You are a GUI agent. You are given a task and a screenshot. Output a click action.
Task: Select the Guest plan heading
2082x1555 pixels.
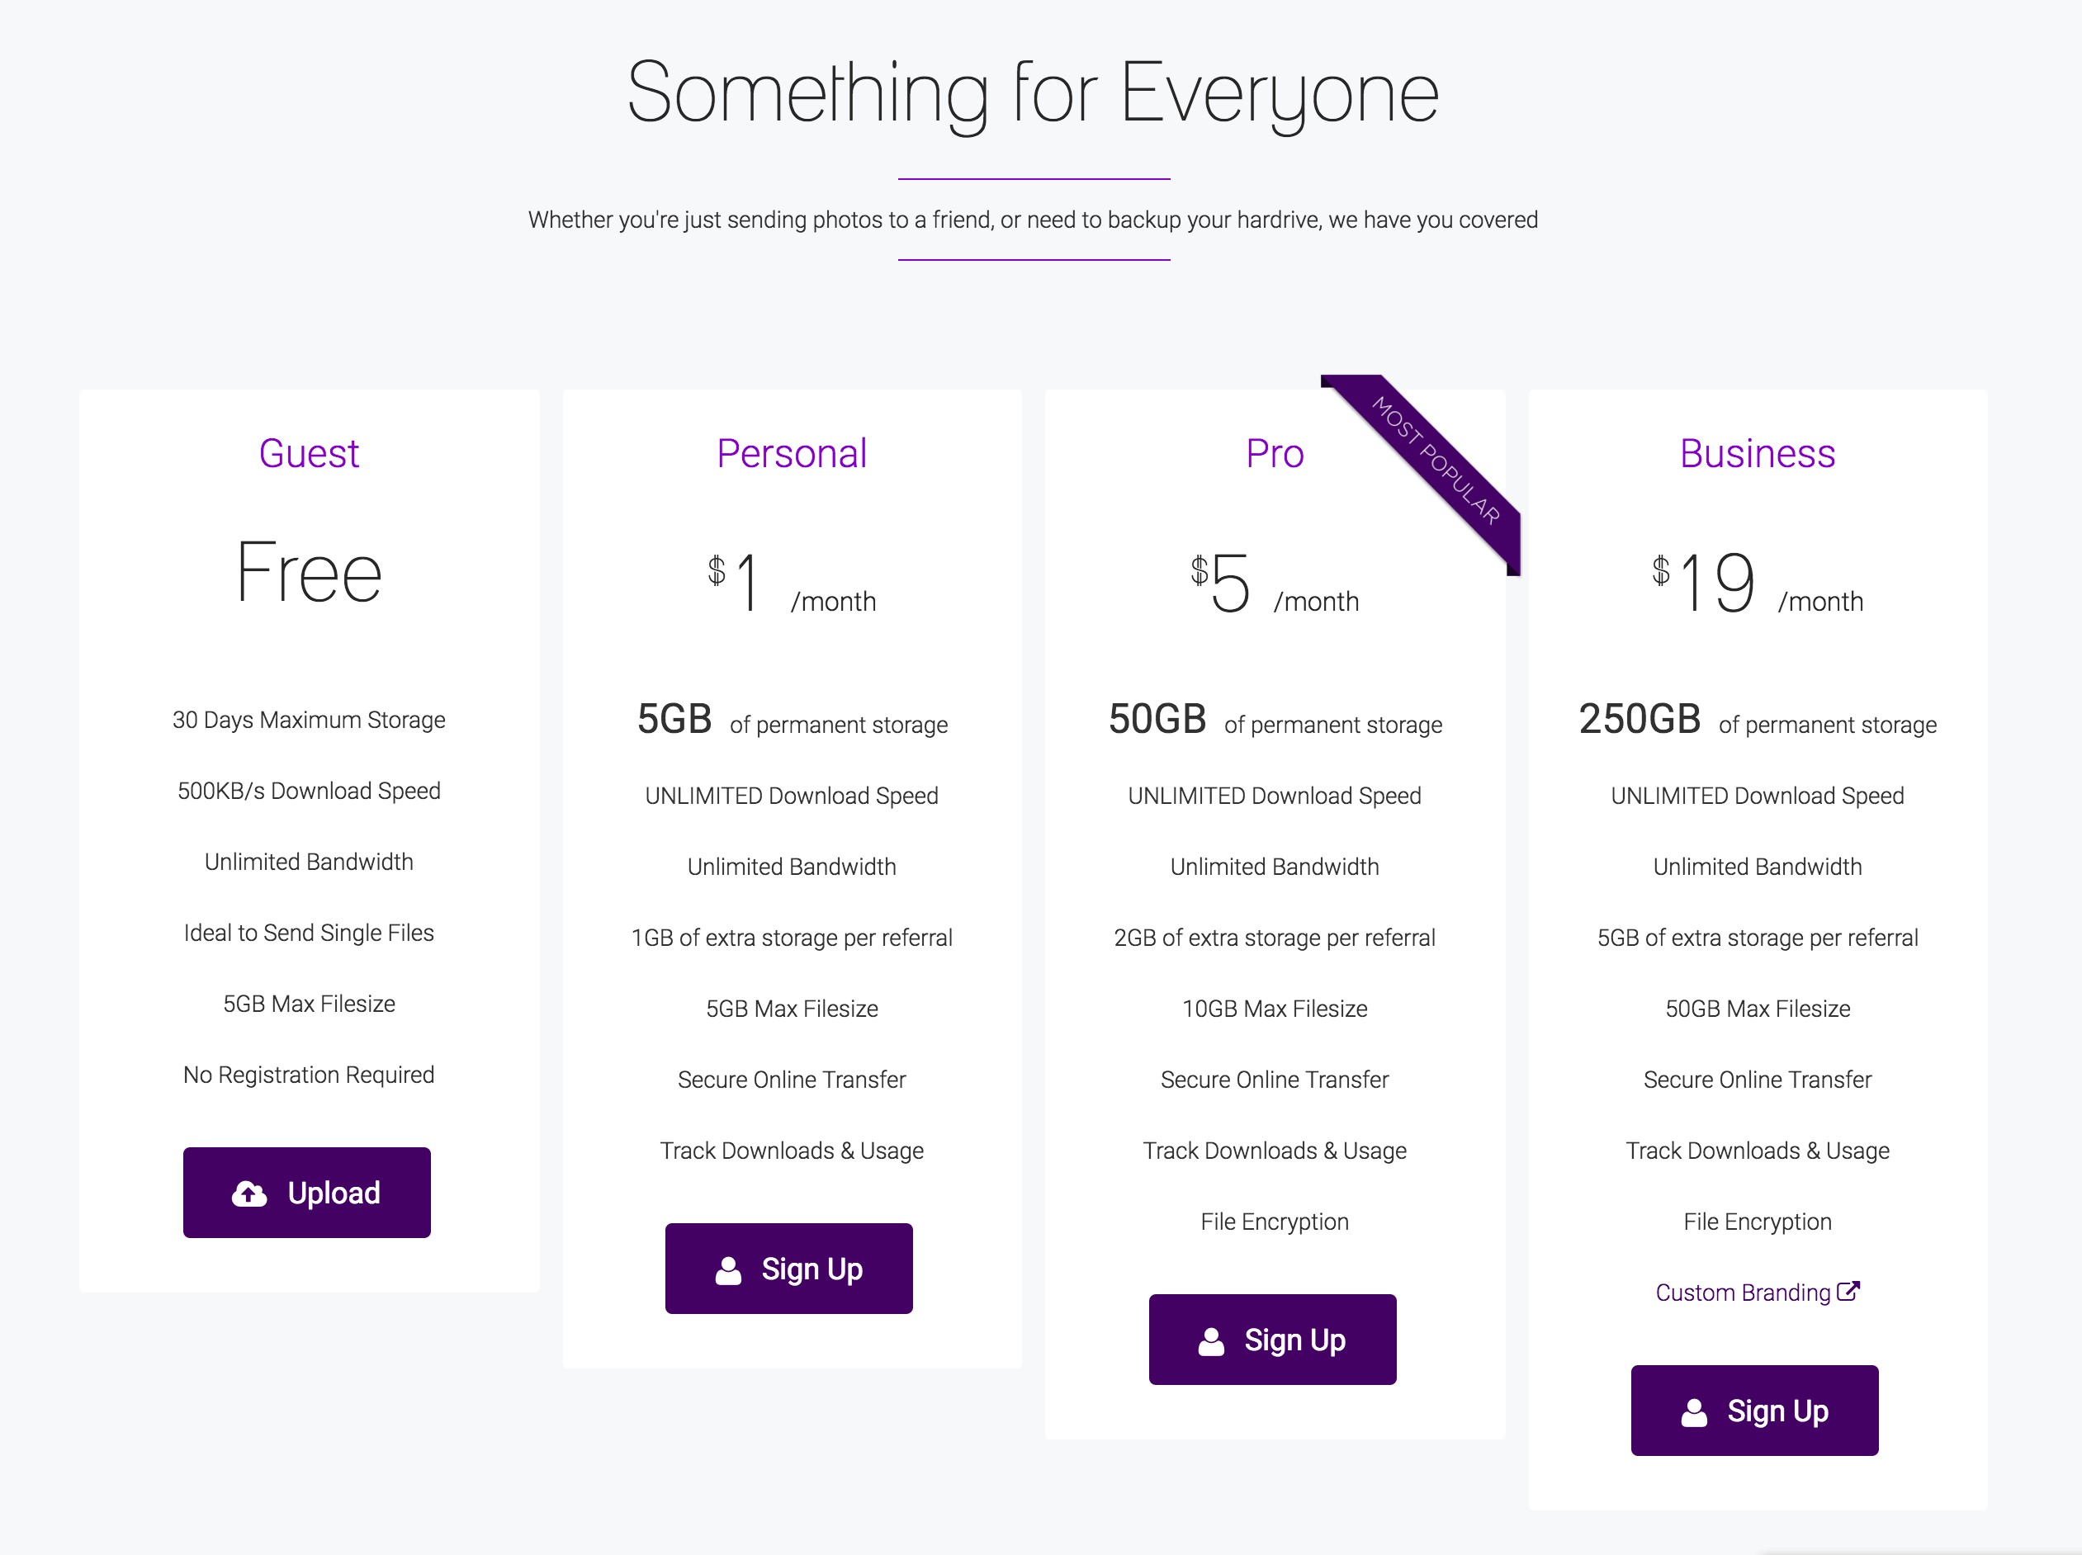pos(309,454)
